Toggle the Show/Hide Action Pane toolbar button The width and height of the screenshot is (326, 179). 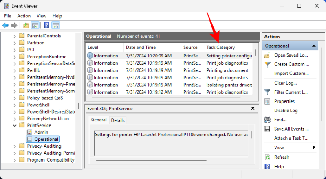coord(56,25)
